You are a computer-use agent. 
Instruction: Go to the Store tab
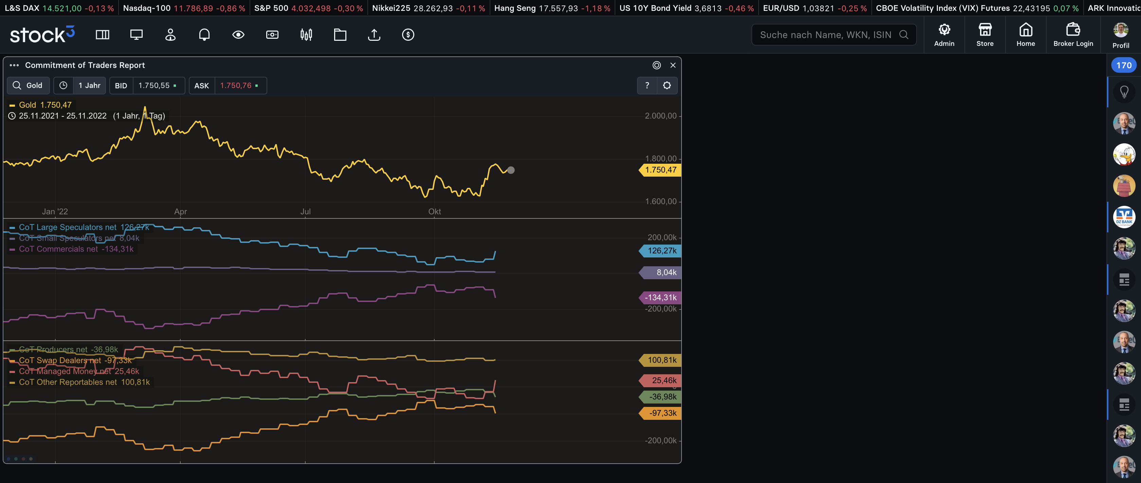point(985,35)
